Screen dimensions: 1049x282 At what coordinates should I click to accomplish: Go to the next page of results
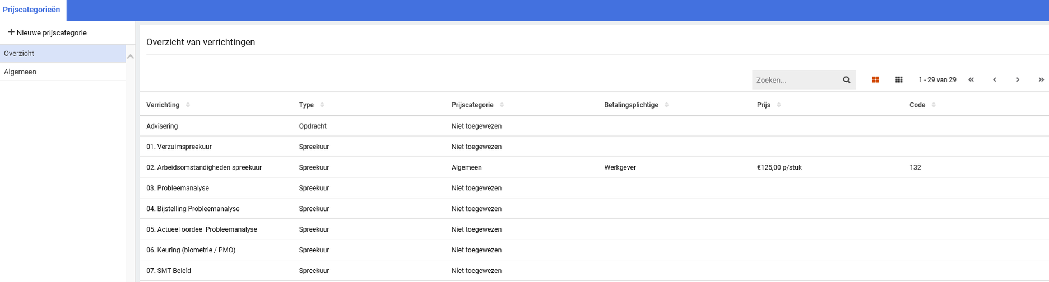tap(1018, 80)
